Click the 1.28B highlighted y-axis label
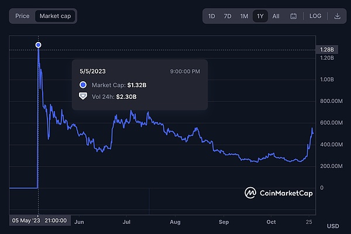Image resolution: width=351 pixels, height=234 pixels. click(x=327, y=50)
